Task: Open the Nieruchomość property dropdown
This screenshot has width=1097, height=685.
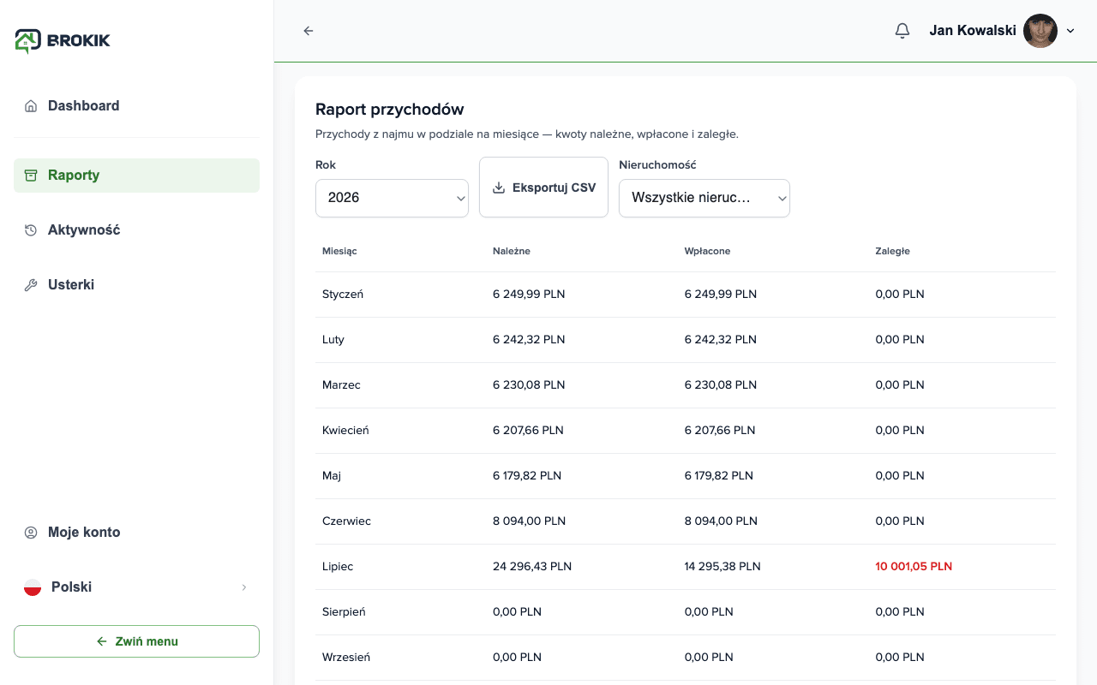Action: (704, 198)
